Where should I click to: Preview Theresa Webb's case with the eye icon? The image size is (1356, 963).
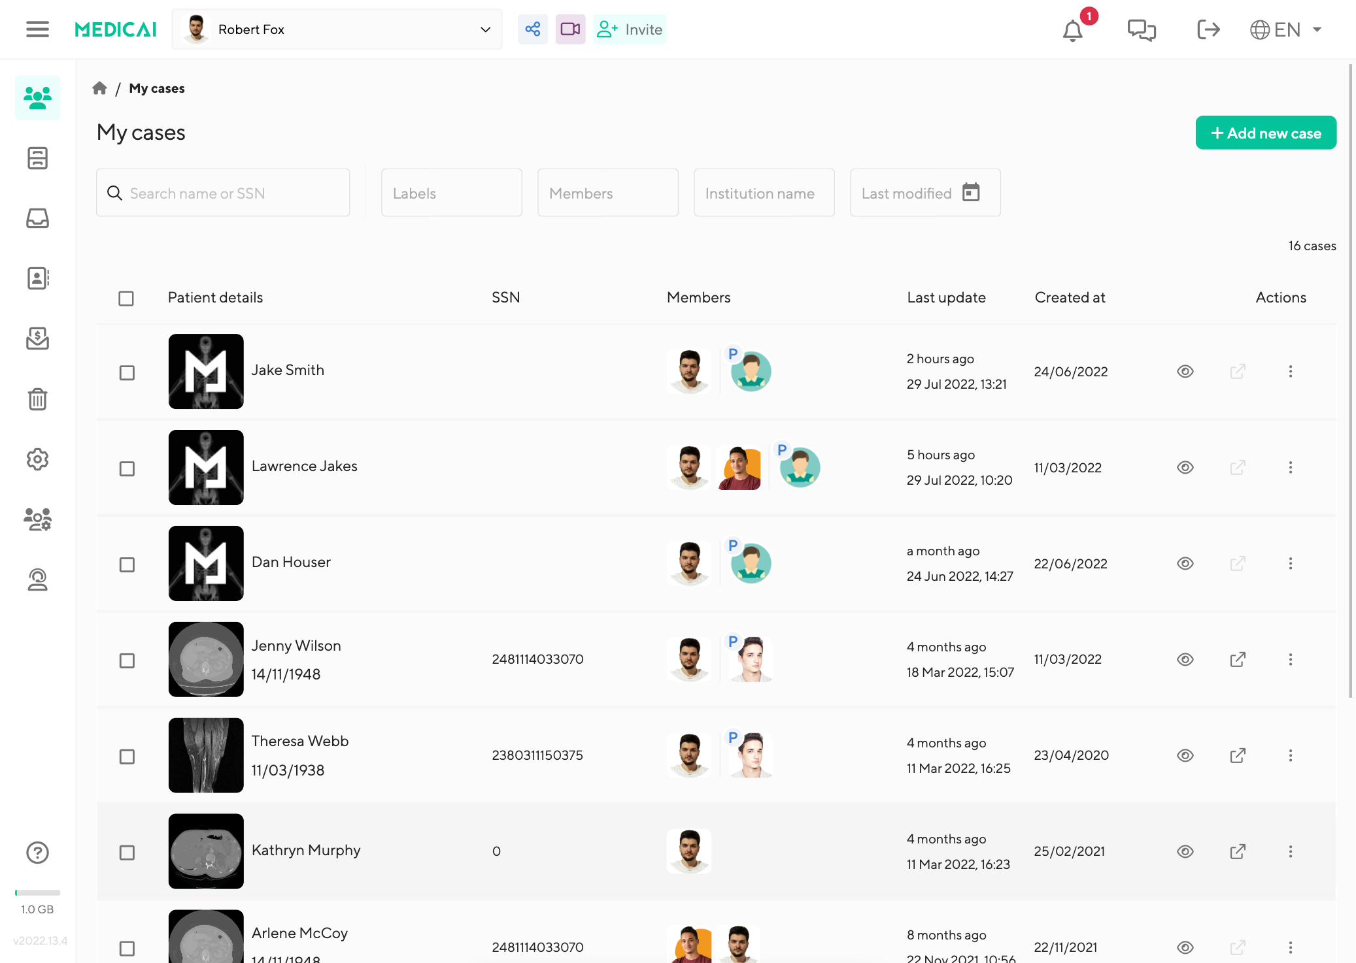click(1185, 755)
